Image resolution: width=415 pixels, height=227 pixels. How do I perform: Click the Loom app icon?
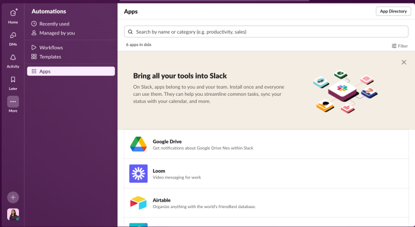pos(138,173)
